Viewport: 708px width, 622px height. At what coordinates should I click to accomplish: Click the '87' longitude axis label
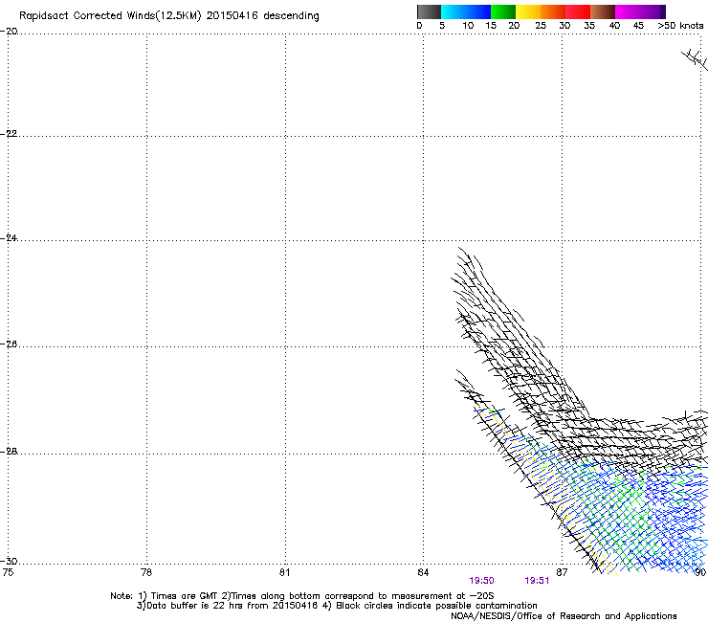pyautogui.click(x=562, y=572)
